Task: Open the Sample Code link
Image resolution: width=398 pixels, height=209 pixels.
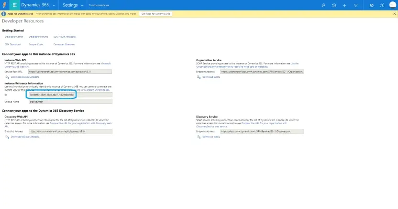Action: 36,44
